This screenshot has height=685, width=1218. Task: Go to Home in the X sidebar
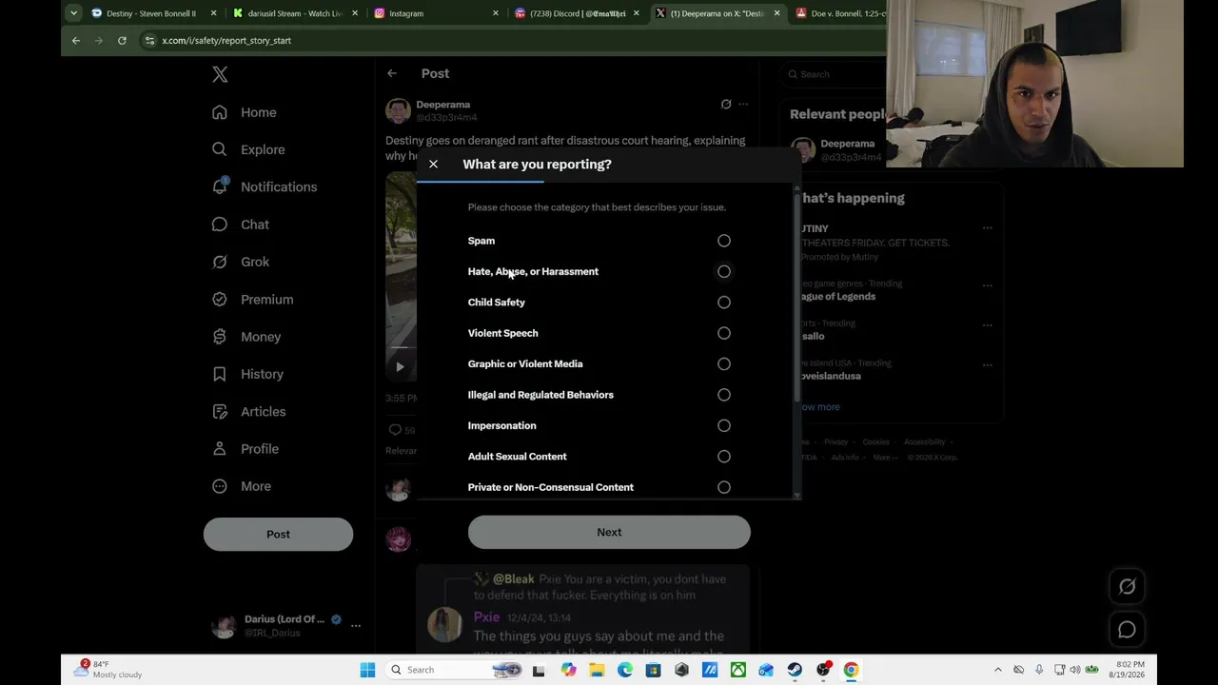tap(245, 112)
